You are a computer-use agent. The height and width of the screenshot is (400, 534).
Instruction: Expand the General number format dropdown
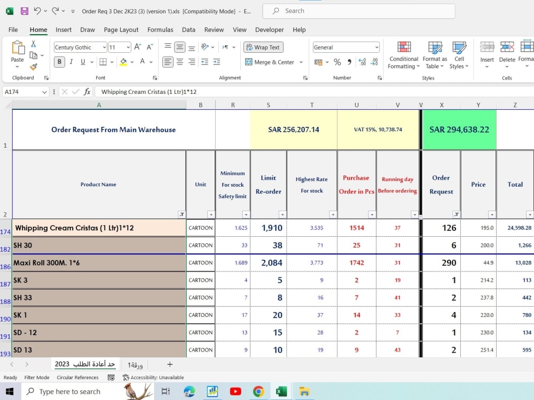[376, 47]
